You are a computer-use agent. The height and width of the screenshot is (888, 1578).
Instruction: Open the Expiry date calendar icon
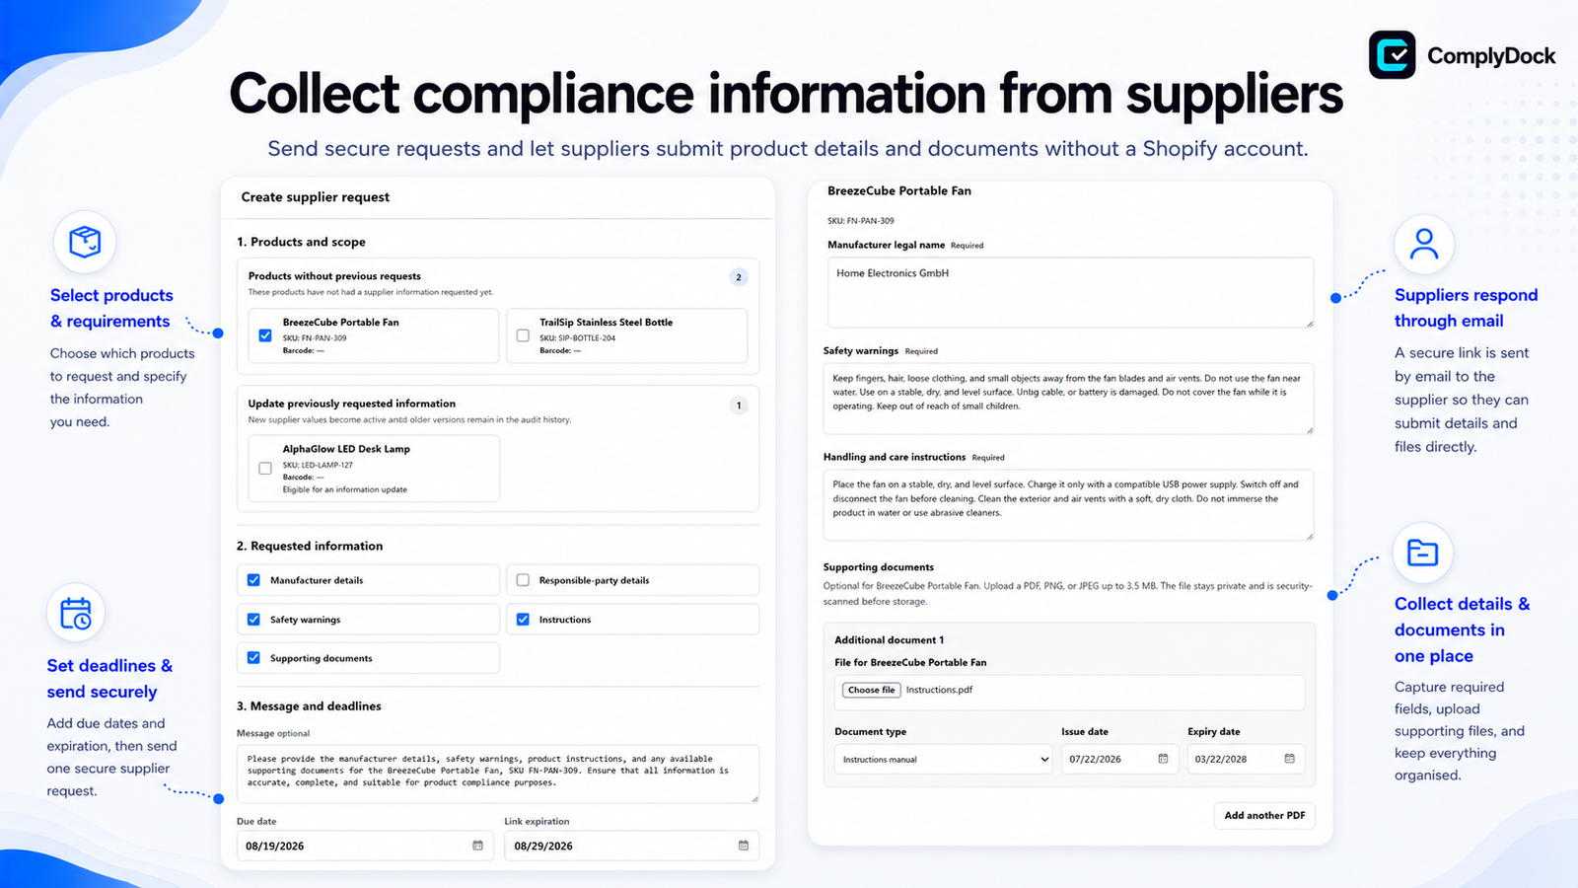(x=1289, y=759)
